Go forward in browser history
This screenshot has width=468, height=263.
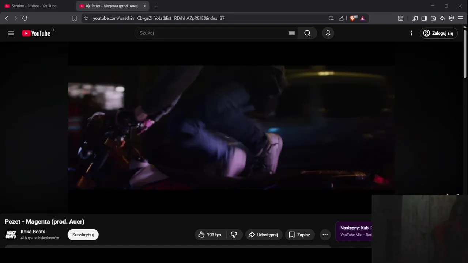pyautogui.click(x=16, y=18)
